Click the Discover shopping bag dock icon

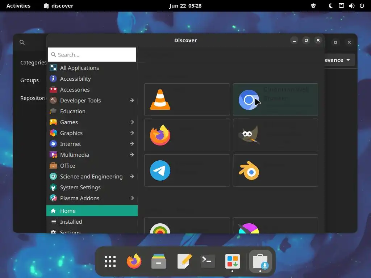point(260,261)
